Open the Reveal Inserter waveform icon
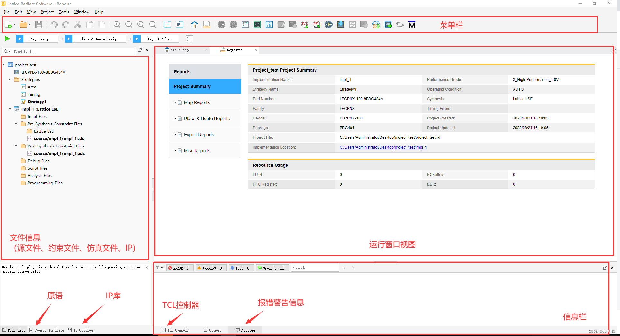Viewport: 620px width, 336px height. coord(305,24)
